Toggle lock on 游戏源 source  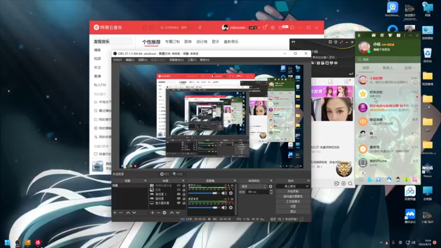(184, 198)
